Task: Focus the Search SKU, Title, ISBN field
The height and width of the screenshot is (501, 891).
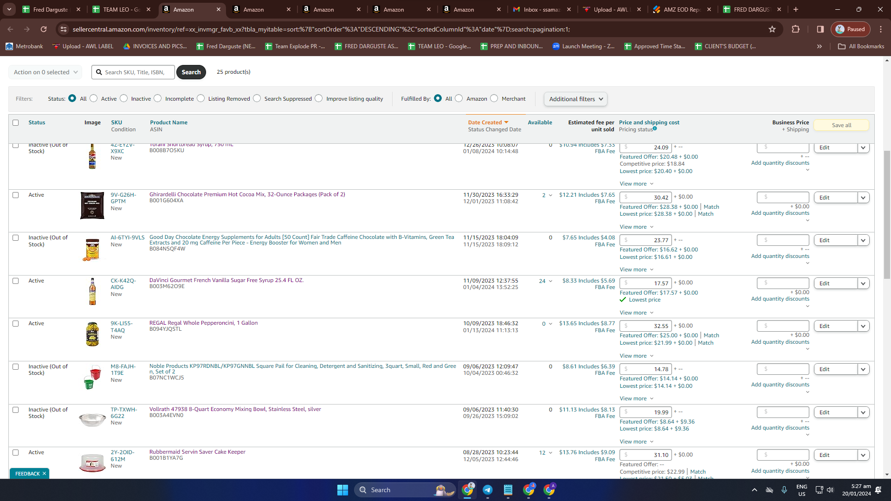Action: pos(133,72)
